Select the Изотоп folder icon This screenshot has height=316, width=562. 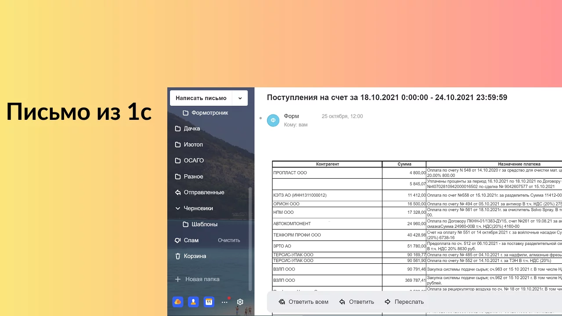coord(178,144)
